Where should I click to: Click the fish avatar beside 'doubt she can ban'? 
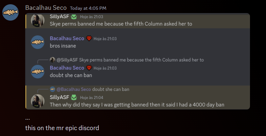(38, 72)
